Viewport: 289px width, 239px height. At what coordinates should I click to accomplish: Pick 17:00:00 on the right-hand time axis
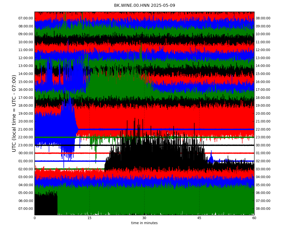[x=263, y=90]
